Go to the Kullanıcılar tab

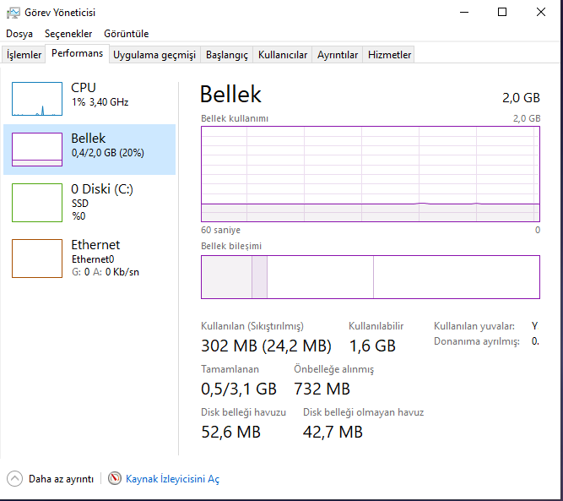[283, 55]
